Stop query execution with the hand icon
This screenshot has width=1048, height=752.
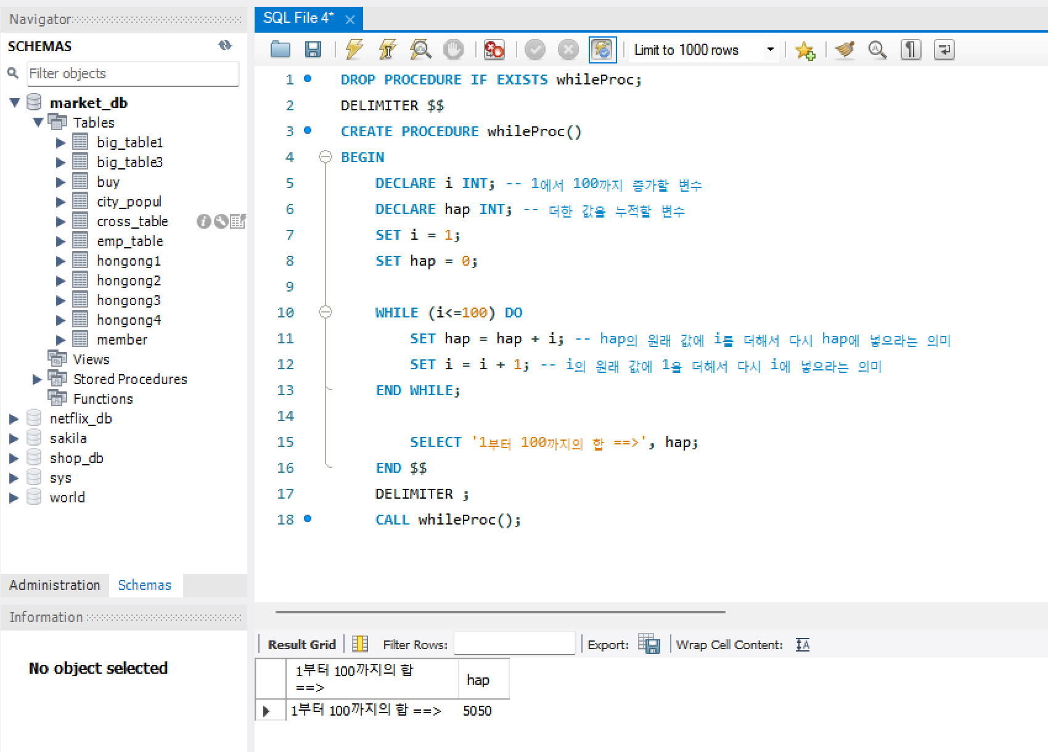[454, 49]
